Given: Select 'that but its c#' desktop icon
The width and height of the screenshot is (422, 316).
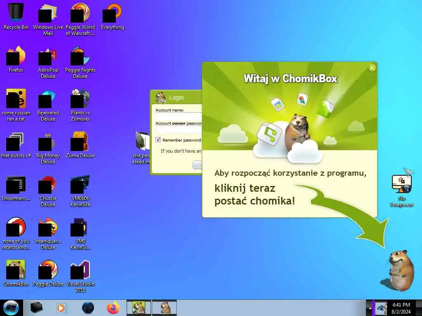Looking at the screenshot, I should point(16,145).
